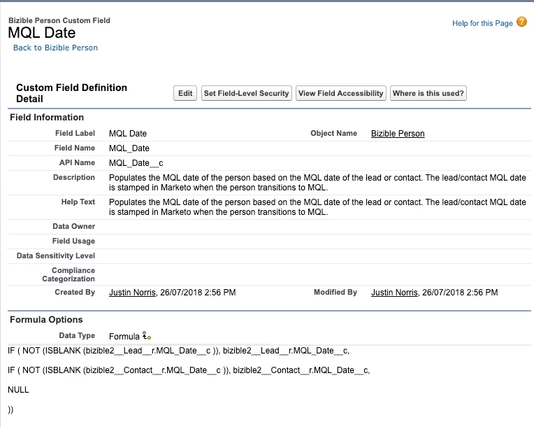Viewport: 534px width, 427px height.
Task: Click the closing parentheses formula line
Action: tap(10, 409)
